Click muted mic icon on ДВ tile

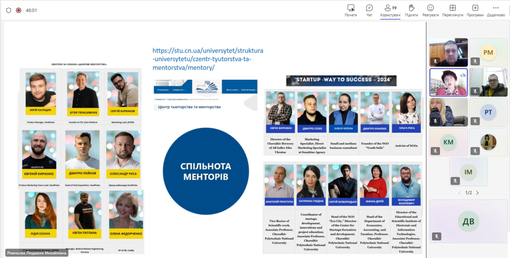tap(437, 236)
